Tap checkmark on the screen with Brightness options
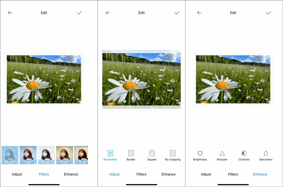 268,13
